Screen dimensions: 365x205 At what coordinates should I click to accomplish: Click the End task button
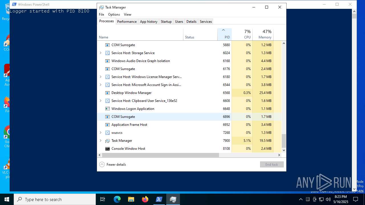click(x=272, y=165)
